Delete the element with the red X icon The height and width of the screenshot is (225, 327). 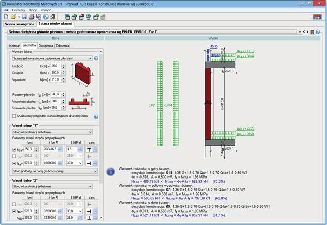pyautogui.click(x=81, y=17)
